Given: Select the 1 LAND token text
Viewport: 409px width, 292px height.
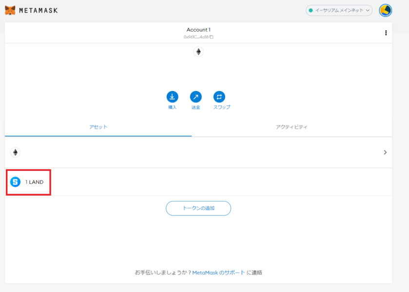Looking at the screenshot, I should (x=35, y=182).
